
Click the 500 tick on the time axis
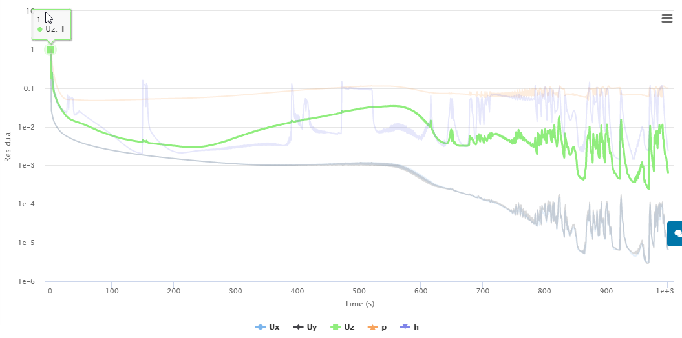pos(359,291)
